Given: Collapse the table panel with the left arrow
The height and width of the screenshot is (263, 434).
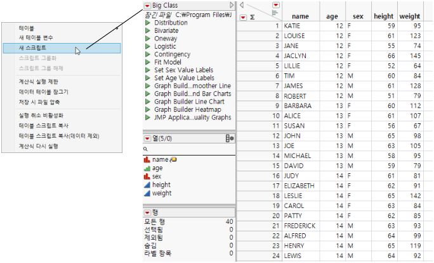Looking at the screenshot, I should click(x=242, y=5).
